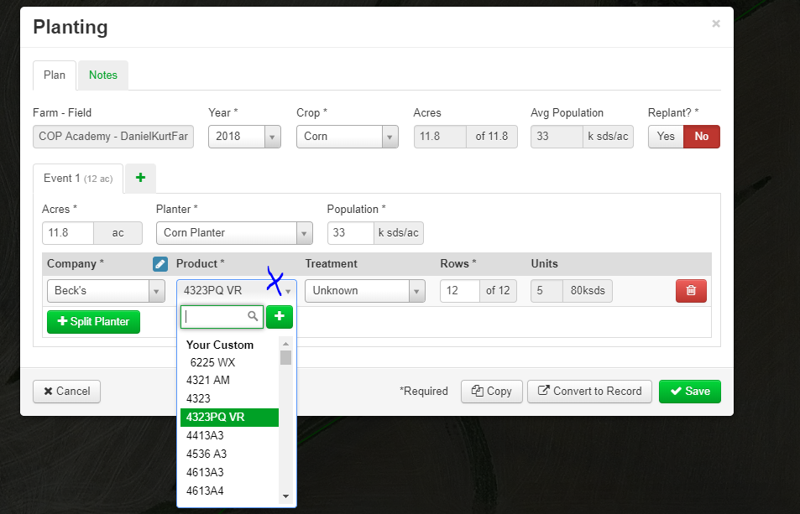Choose 4413A3 from the product list

pyautogui.click(x=230, y=435)
